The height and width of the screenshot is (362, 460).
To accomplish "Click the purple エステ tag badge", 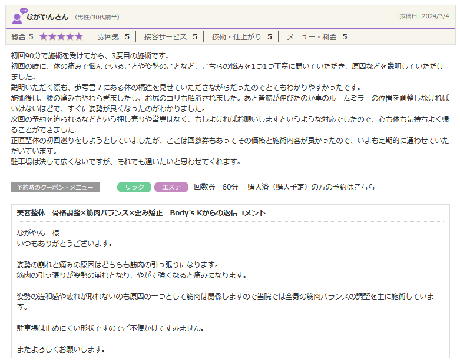I will tap(171, 187).
